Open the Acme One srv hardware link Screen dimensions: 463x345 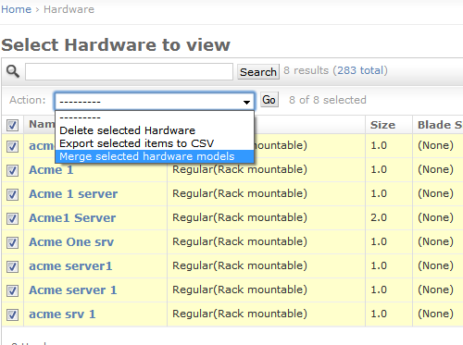(x=71, y=242)
